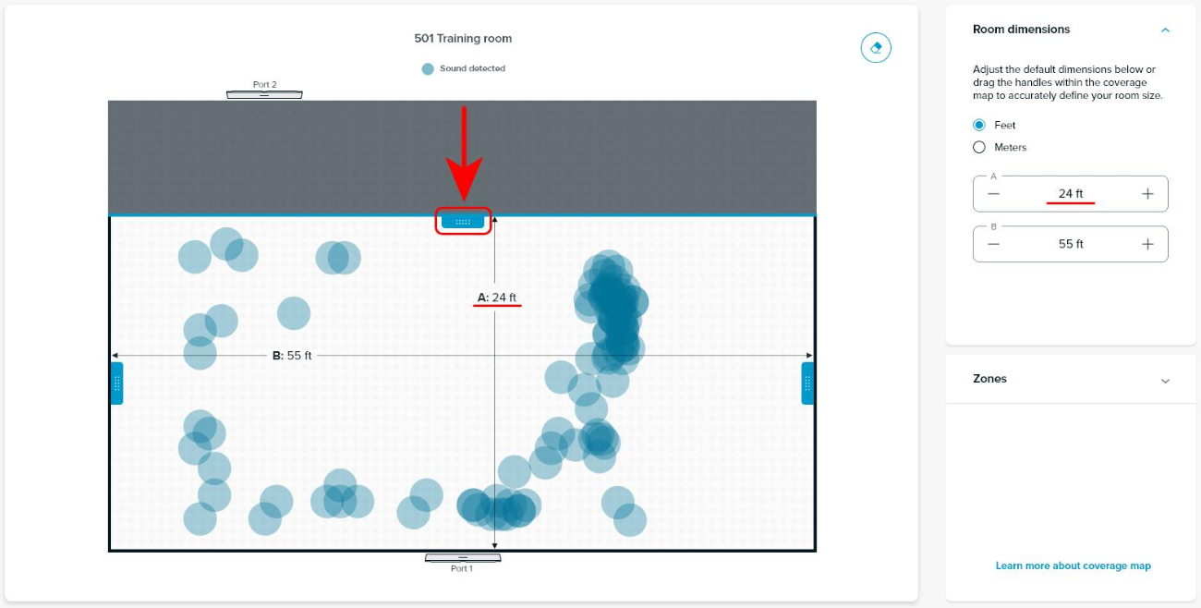1201x608 pixels.
Task: Click the B: 55 ft label on map
Action: point(292,356)
